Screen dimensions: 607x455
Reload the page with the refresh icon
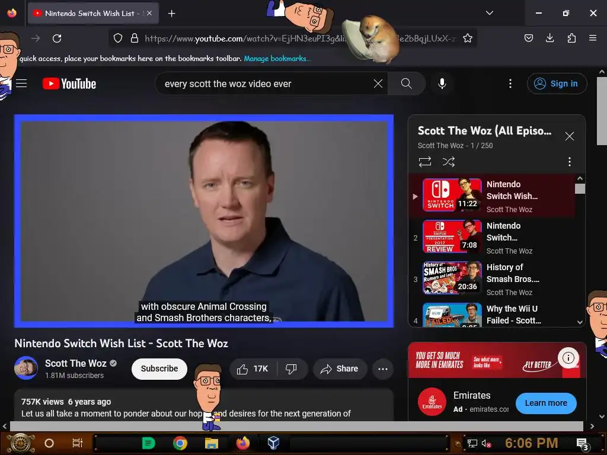(57, 39)
